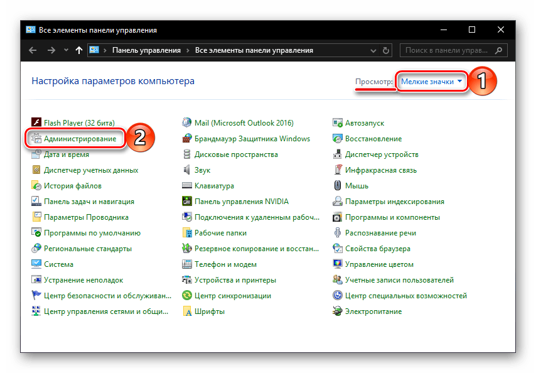Click the Электропитание icon
The image size is (536, 373).
coord(338,311)
